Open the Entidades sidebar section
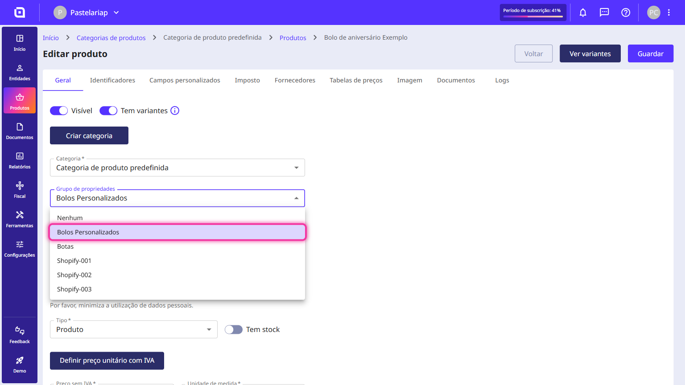Screen dimensions: 685x385 20,72
